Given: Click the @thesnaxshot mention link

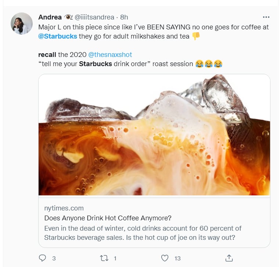Looking at the screenshot, I should click(x=110, y=55).
